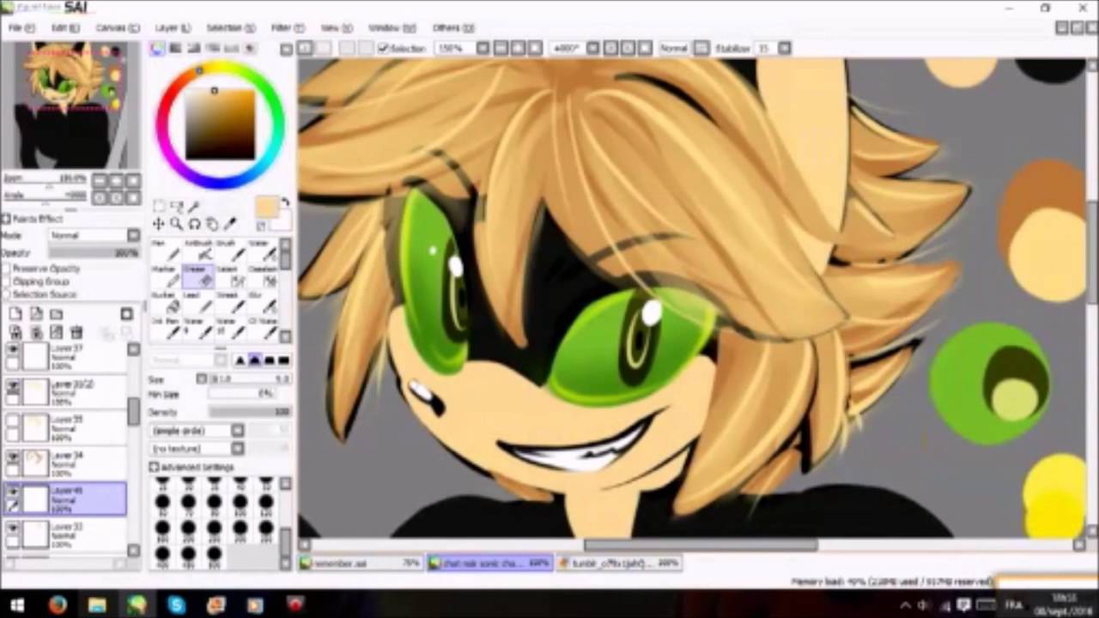The width and height of the screenshot is (1099, 618).
Task: Open the Layer menu
Action: (x=173, y=27)
